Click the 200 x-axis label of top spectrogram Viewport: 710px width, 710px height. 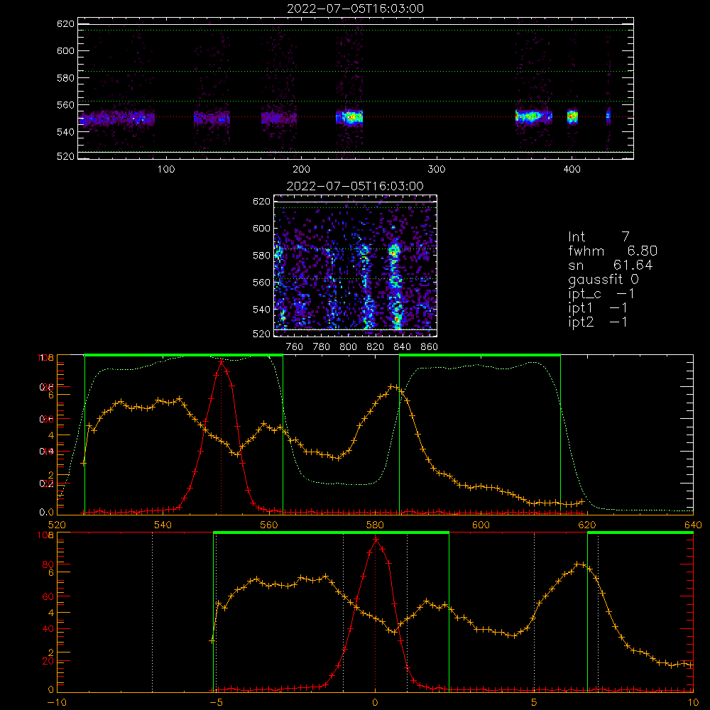pyautogui.click(x=301, y=170)
